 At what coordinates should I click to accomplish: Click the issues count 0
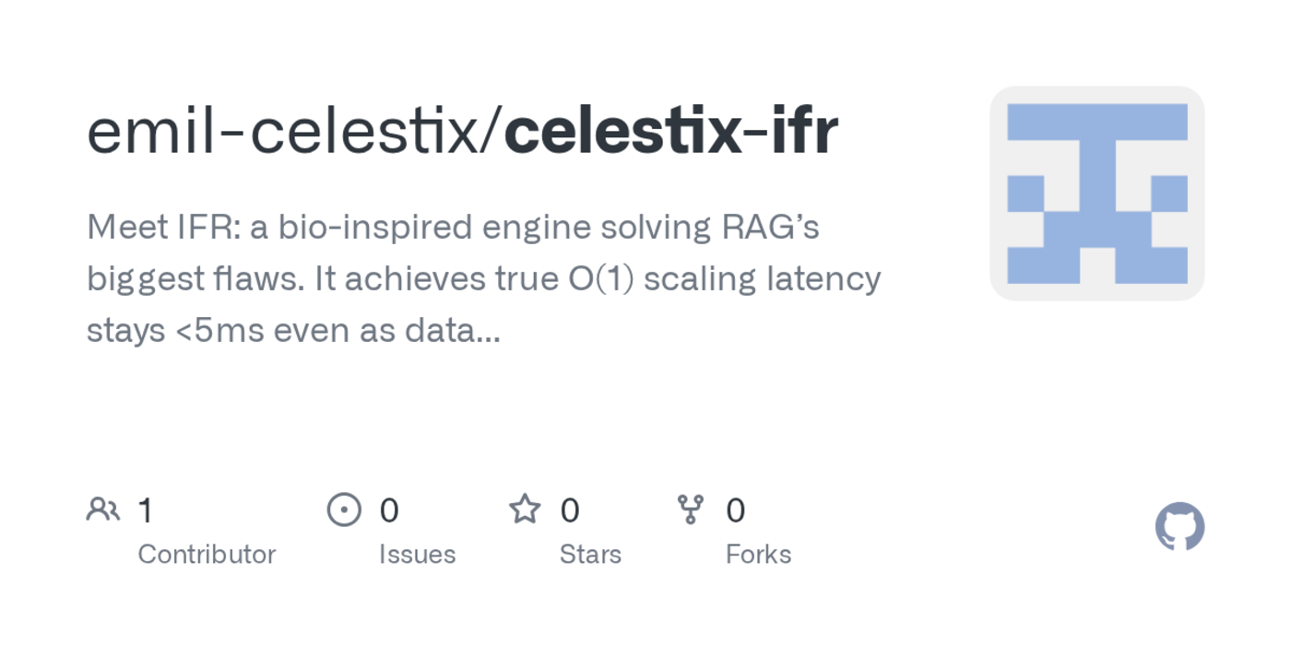click(x=389, y=510)
